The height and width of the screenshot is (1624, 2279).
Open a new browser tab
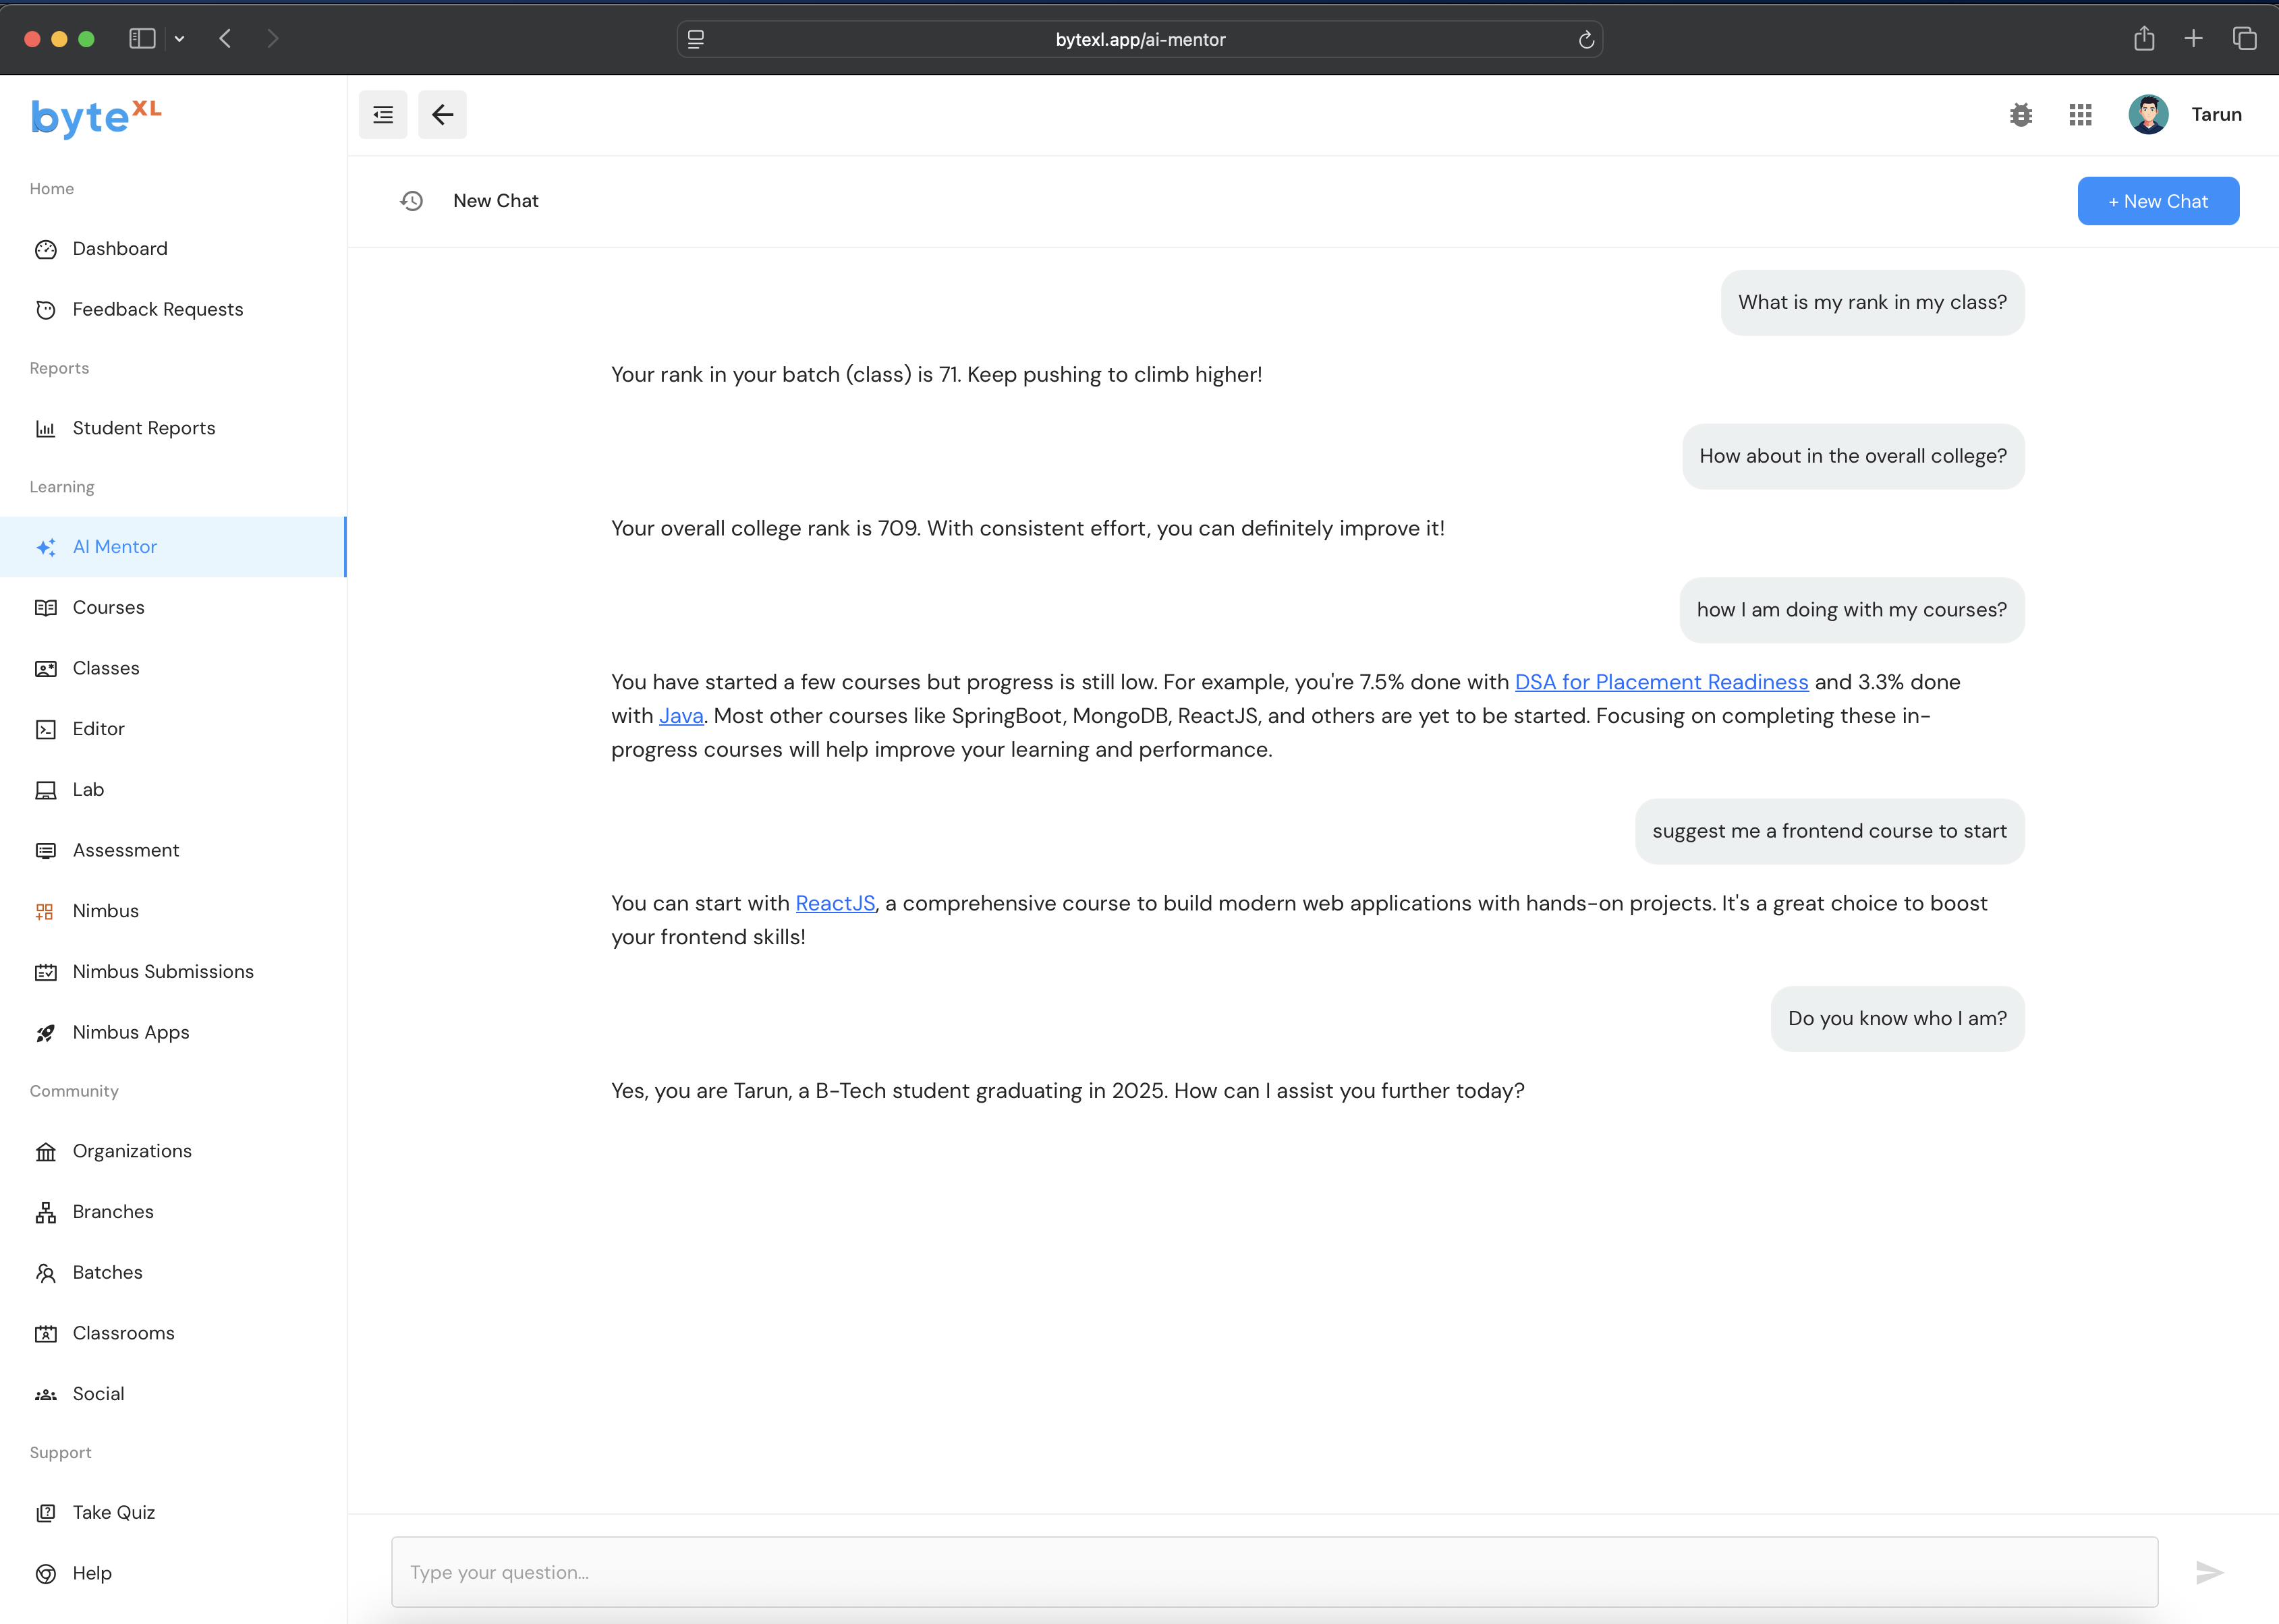click(x=2193, y=39)
